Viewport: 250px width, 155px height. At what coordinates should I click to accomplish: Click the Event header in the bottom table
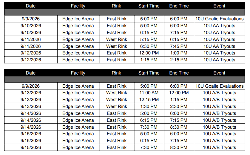click(219, 73)
